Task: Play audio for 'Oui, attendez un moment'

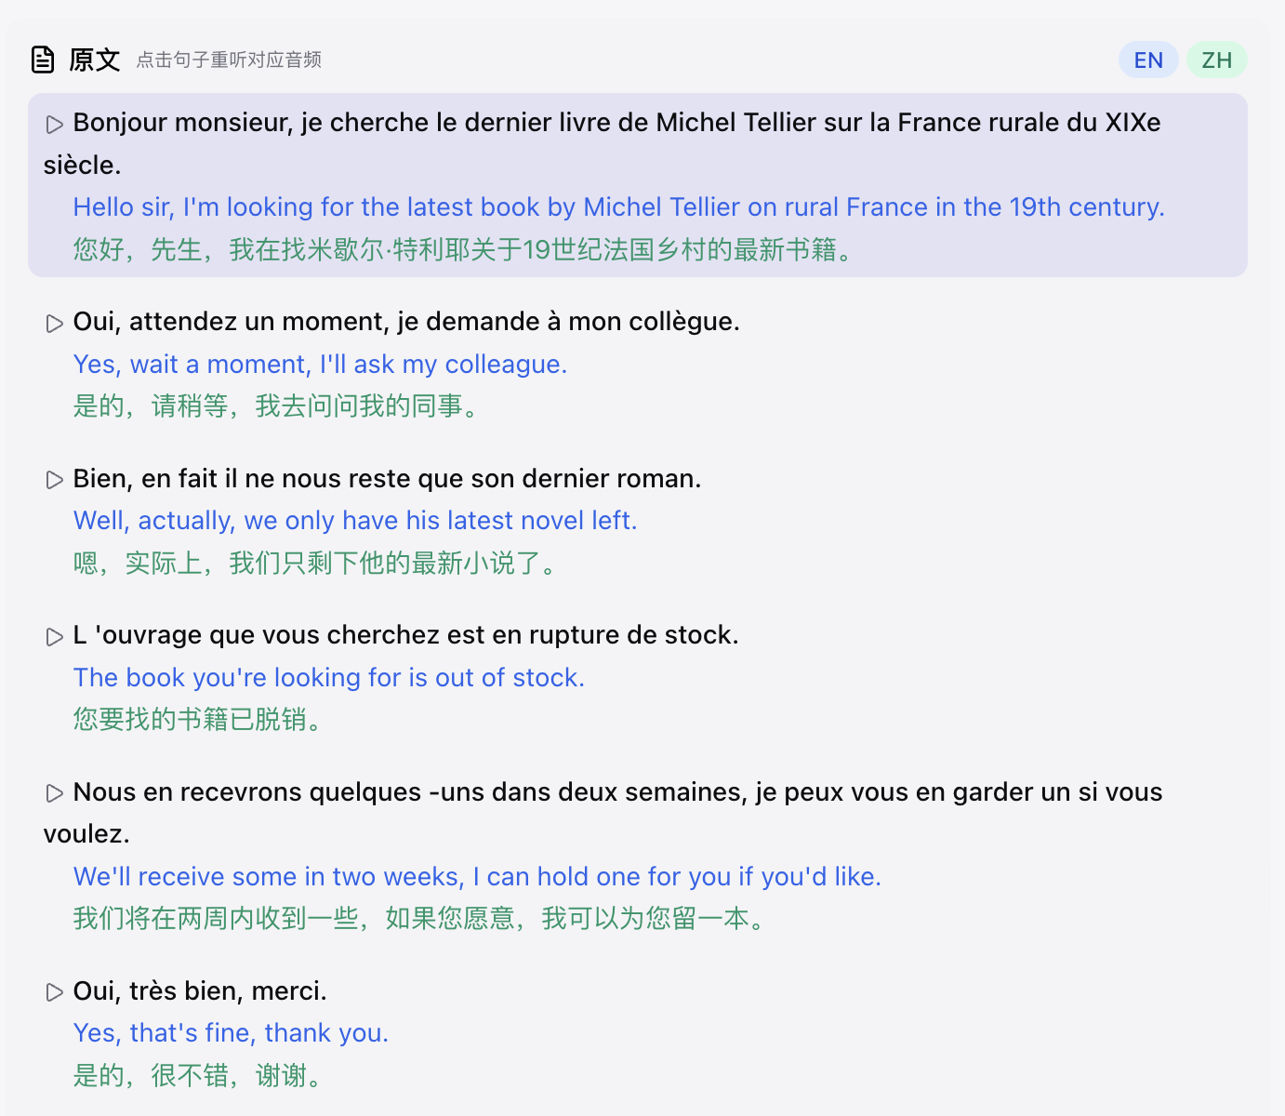Action: tap(55, 324)
